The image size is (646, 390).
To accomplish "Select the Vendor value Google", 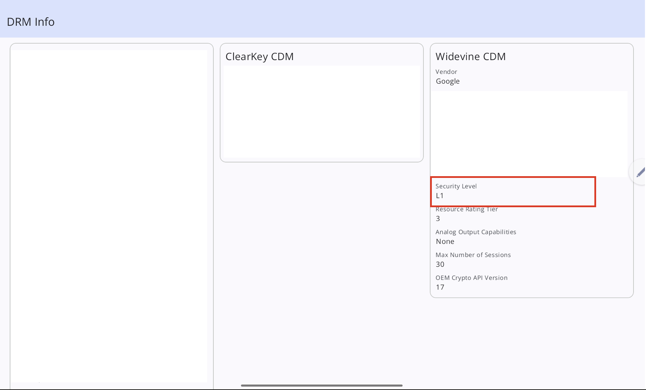I will click(448, 81).
